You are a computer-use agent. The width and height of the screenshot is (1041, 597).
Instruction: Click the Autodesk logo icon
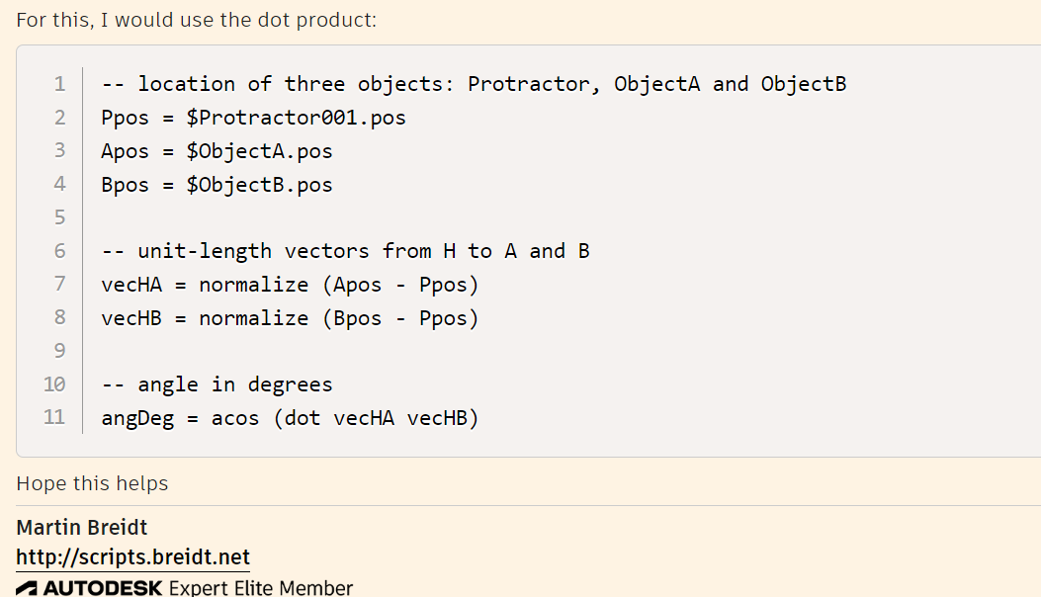28,587
